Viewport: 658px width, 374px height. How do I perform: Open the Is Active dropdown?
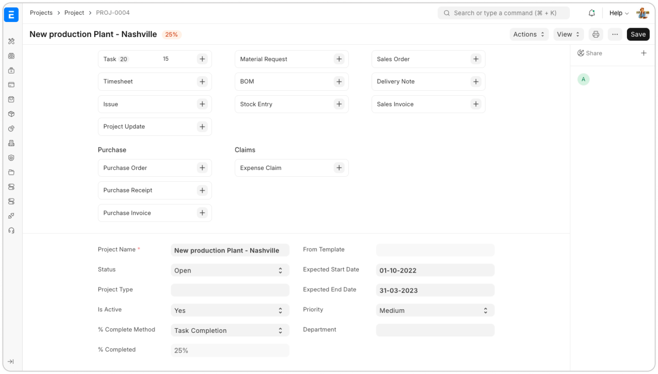[x=229, y=310]
